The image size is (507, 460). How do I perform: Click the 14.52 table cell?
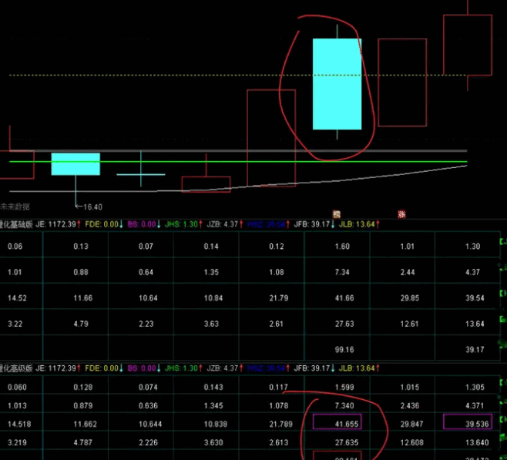click(17, 298)
